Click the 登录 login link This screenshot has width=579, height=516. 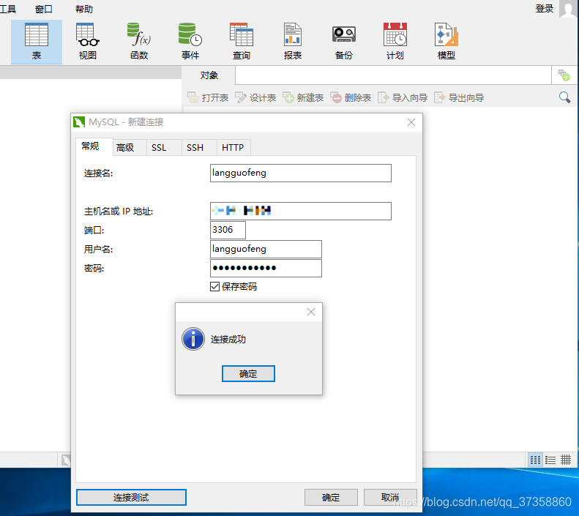pyautogui.click(x=545, y=9)
